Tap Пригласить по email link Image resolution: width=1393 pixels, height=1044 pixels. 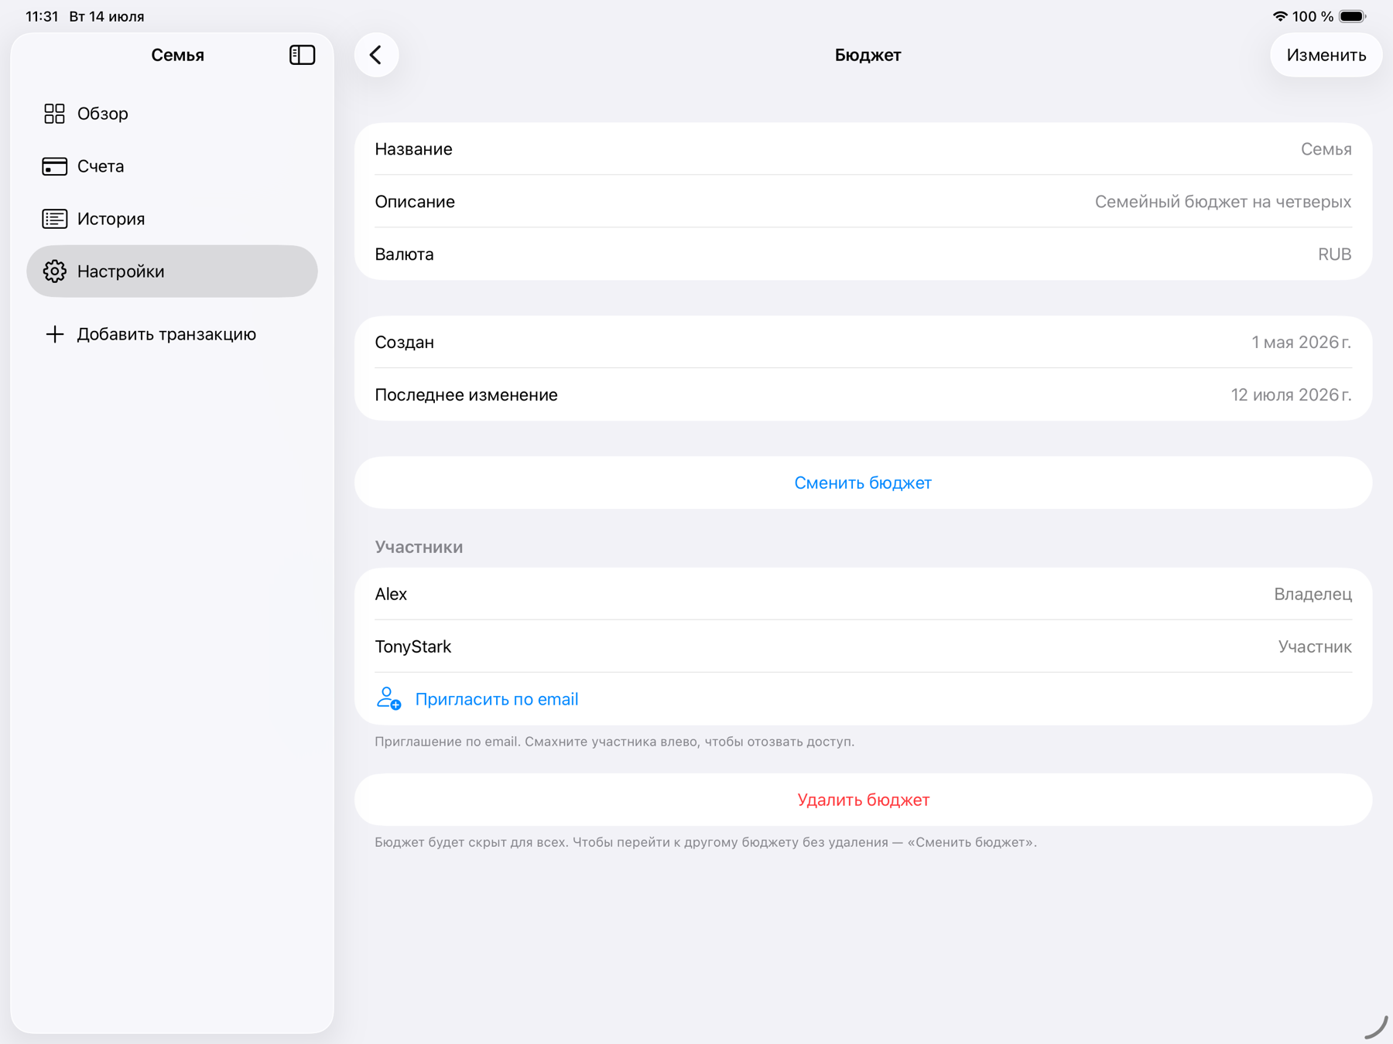click(x=497, y=699)
